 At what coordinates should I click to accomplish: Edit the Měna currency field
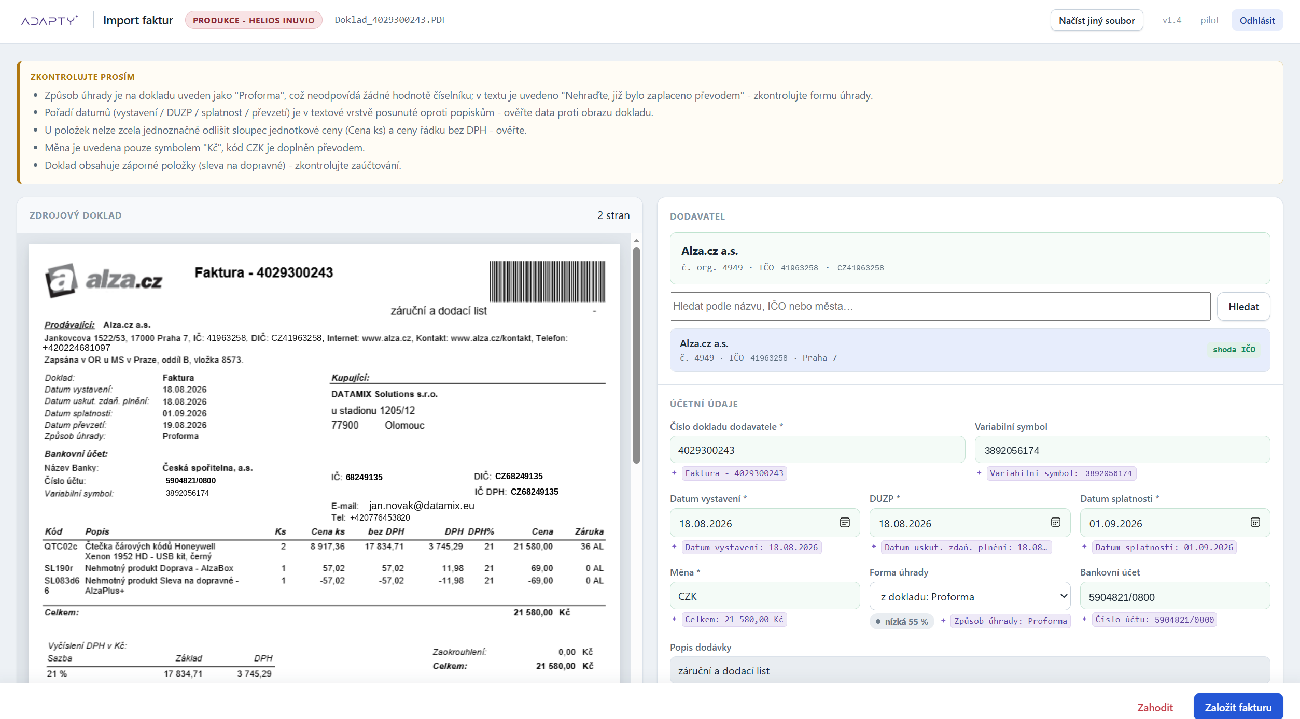coord(765,596)
